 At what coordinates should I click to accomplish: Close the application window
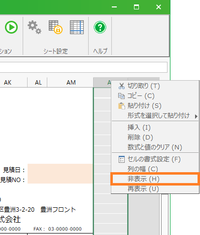point(159,7)
